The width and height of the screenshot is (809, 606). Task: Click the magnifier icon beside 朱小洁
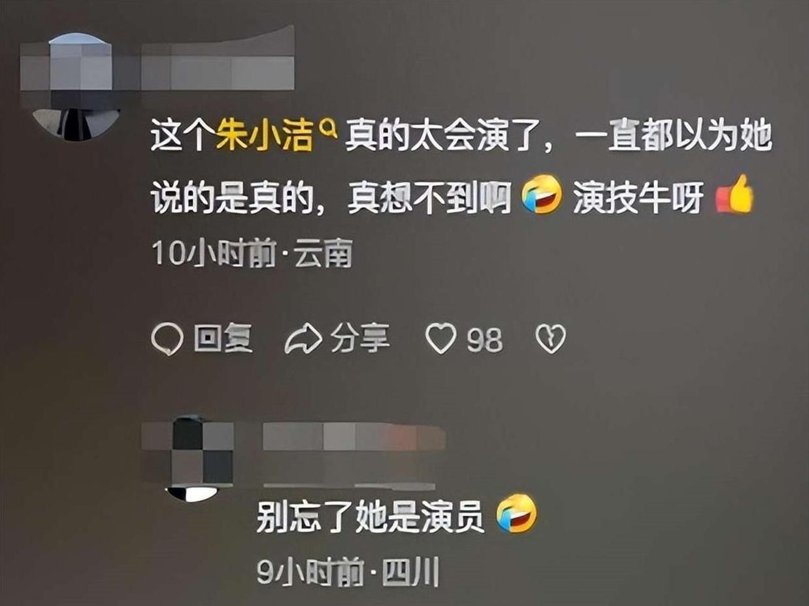328,133
